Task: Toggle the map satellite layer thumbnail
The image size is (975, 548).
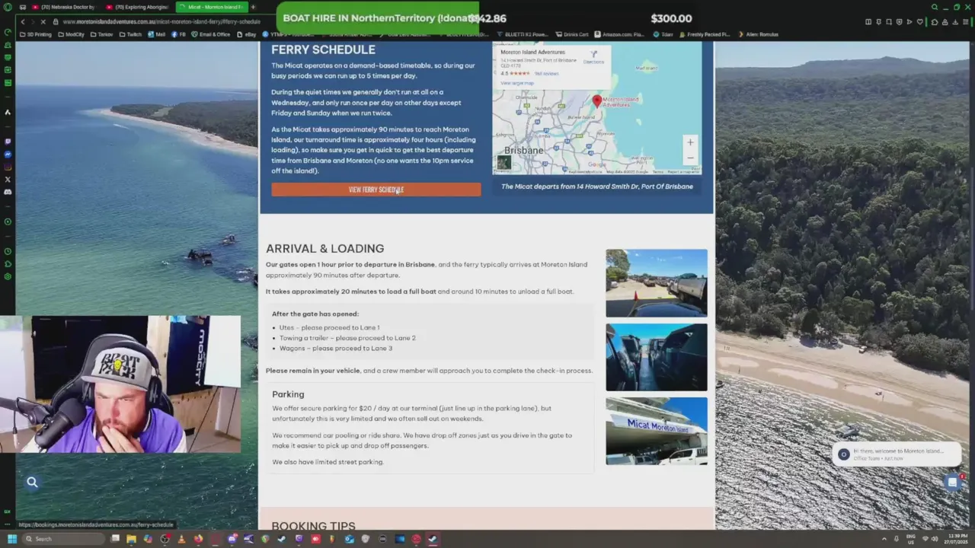Action: 504,162
